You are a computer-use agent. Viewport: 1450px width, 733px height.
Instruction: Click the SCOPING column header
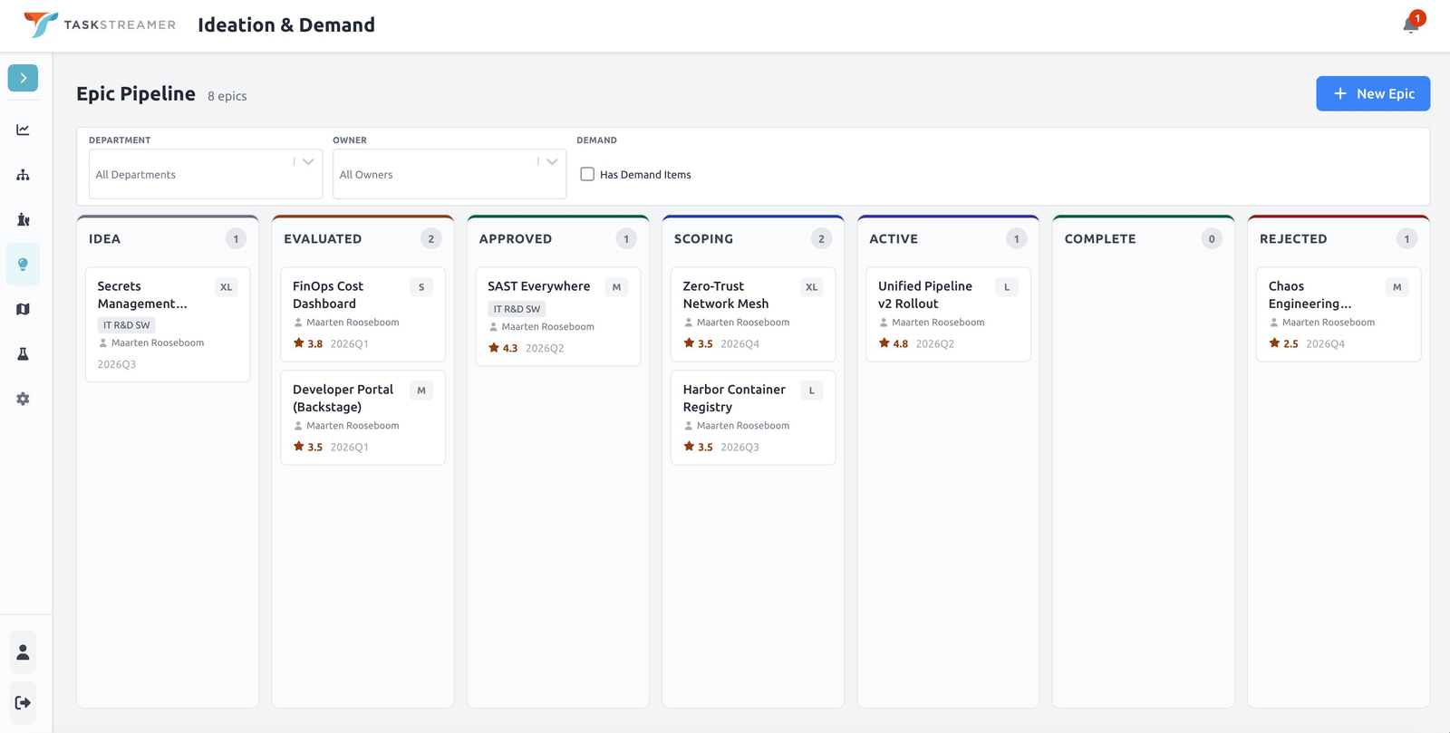tap(703, 239)
